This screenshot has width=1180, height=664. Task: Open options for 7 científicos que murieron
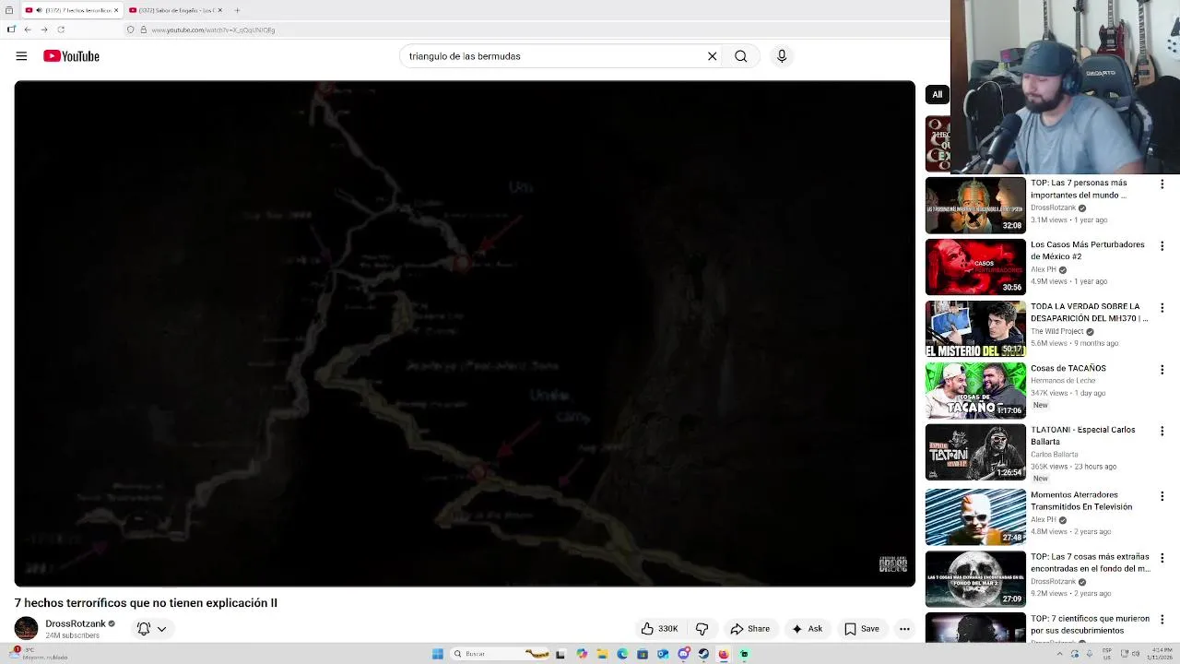pos(1162,620)
